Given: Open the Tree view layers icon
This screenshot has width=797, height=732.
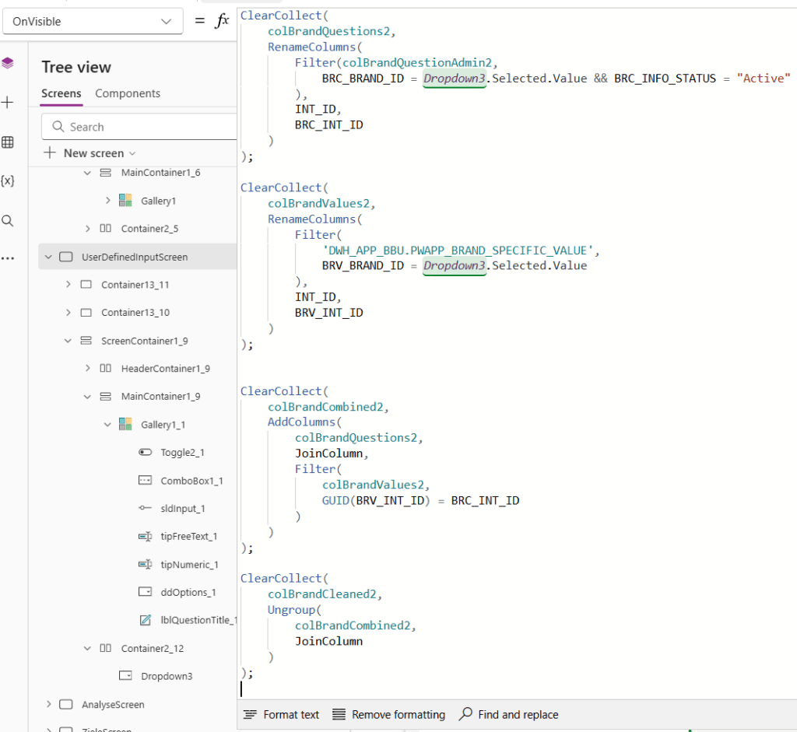Looking at the screenshot, I should (x=8, y=63).
